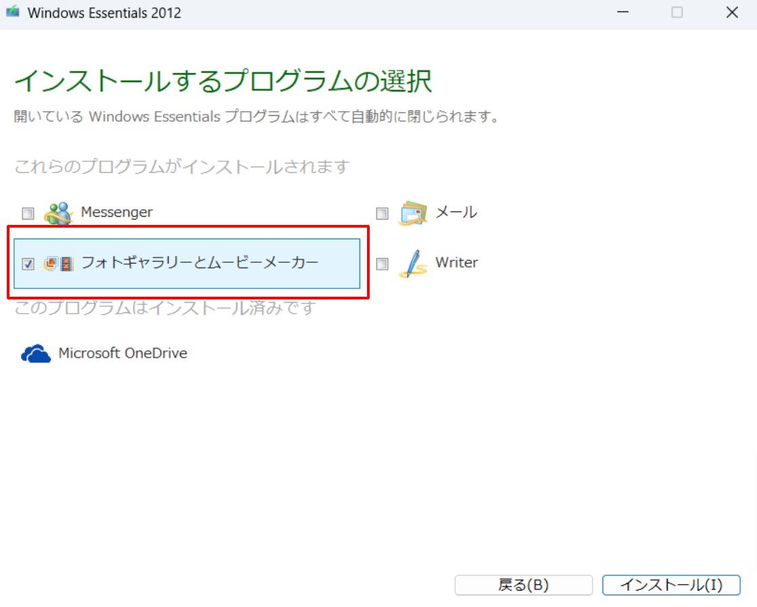The width and height of the screenshot is (757, 607).
Task: Click the Windows Essentials title bar icon
Action: click(13, 12)
